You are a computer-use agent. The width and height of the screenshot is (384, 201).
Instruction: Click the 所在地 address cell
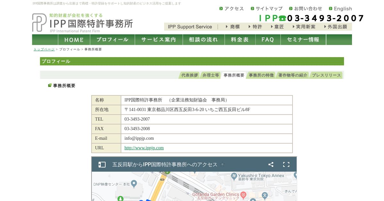coord(207,110)
